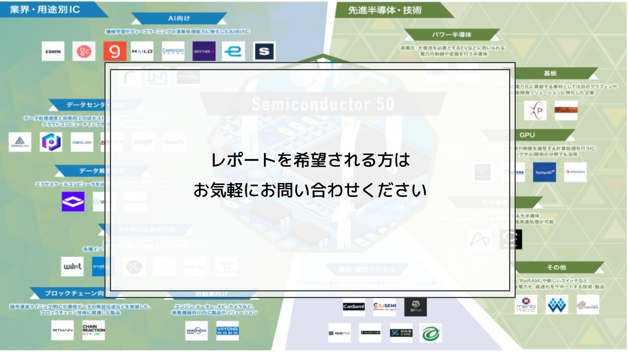Image resolution: width=628 pixels, height=353 pixels.
Task: Click the エンジン、メーター、ナビ description line
Action: 214,307
